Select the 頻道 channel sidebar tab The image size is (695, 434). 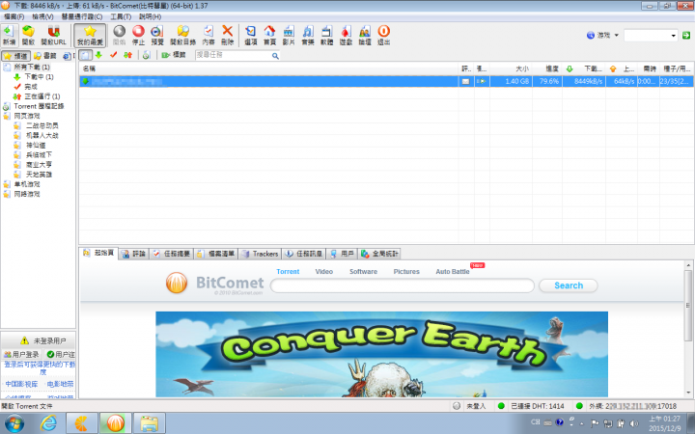16,56
